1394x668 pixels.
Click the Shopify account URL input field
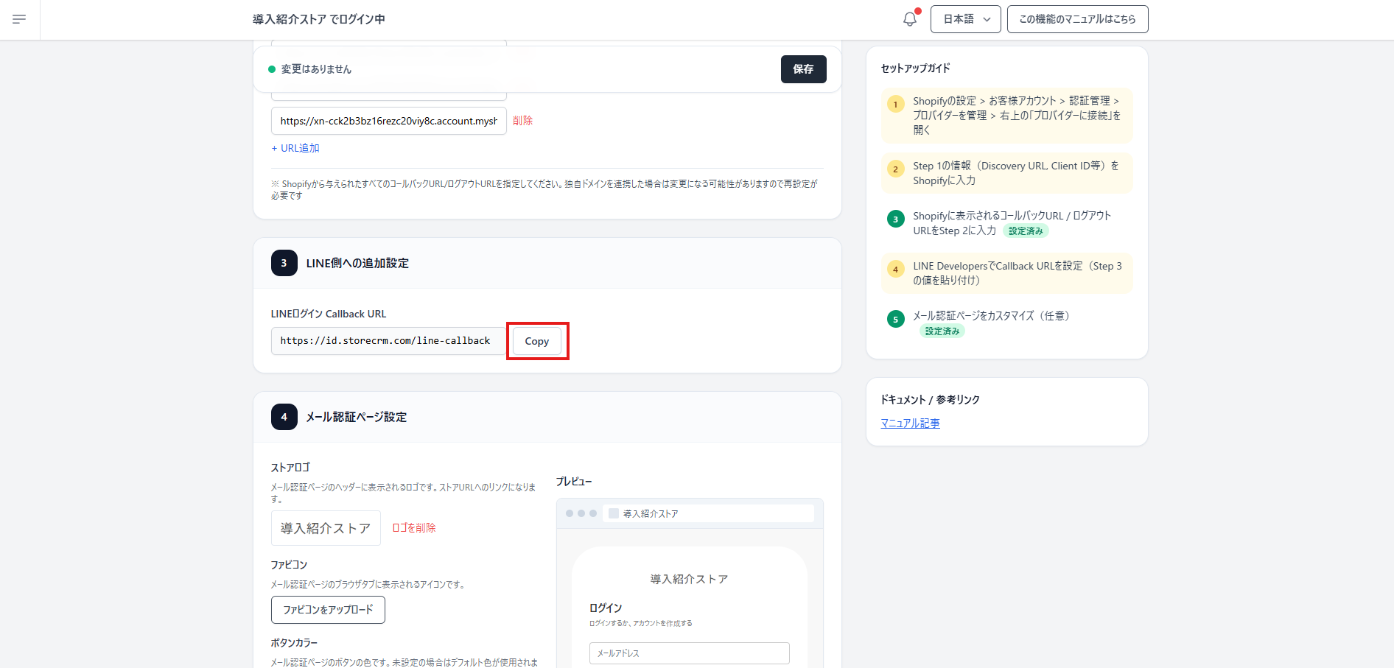tap(388, 121)
